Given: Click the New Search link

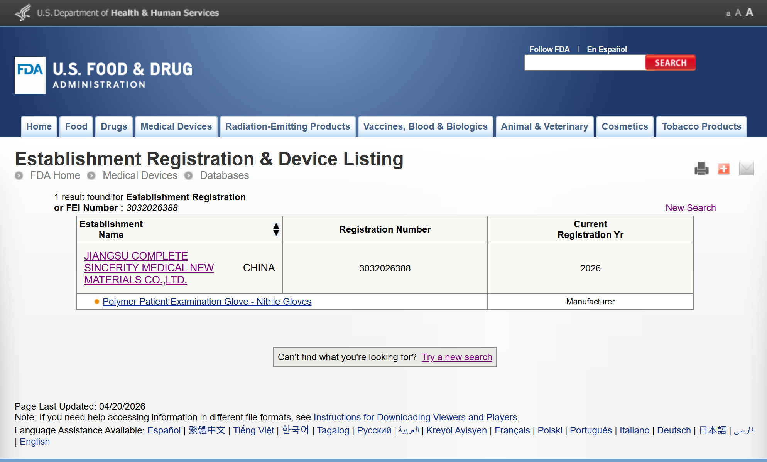Looking at the screenshot, I should click(691, 208).
